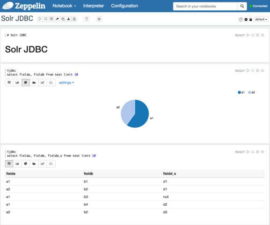Toggle output of the markdown paragraph
The height and width of the screenshot is (225, 270).
pos(257,35)
